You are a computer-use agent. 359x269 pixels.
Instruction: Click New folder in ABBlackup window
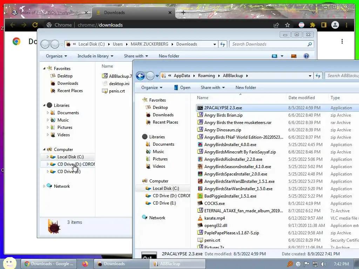pos(246,88)
